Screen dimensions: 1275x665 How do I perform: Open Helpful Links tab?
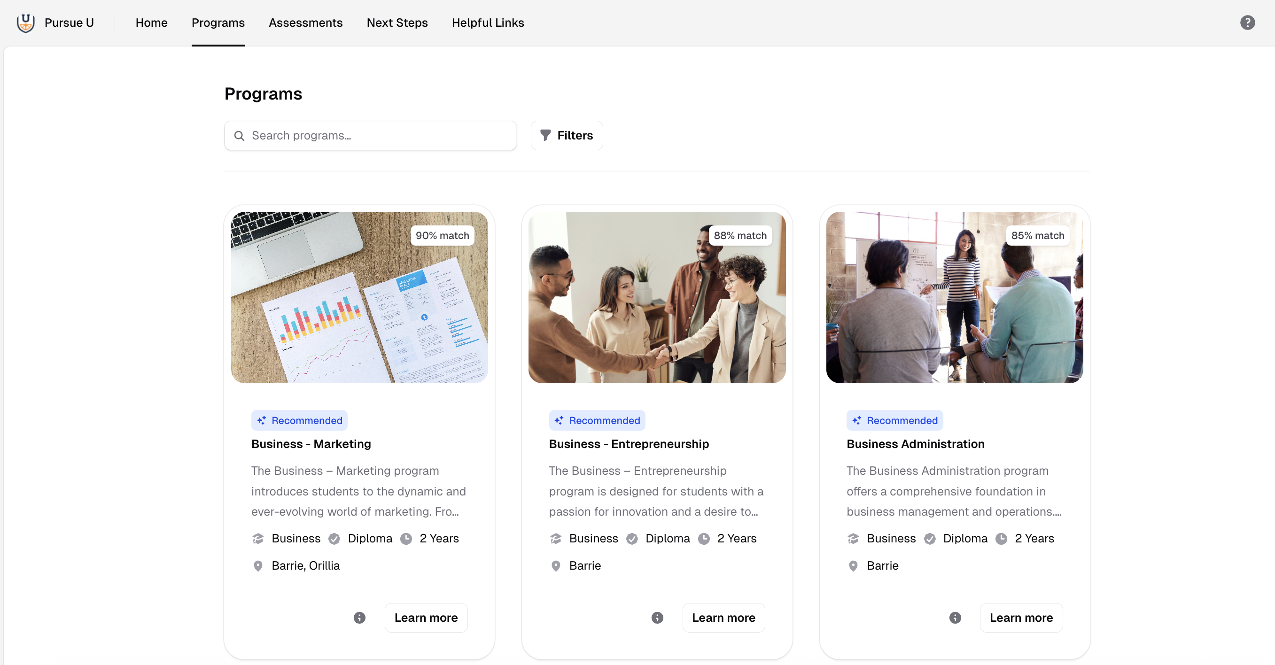click(x=488, y=23)
